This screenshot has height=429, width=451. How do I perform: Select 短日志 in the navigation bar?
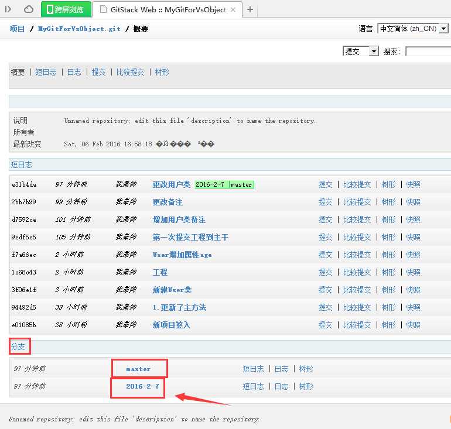point(46,72)
